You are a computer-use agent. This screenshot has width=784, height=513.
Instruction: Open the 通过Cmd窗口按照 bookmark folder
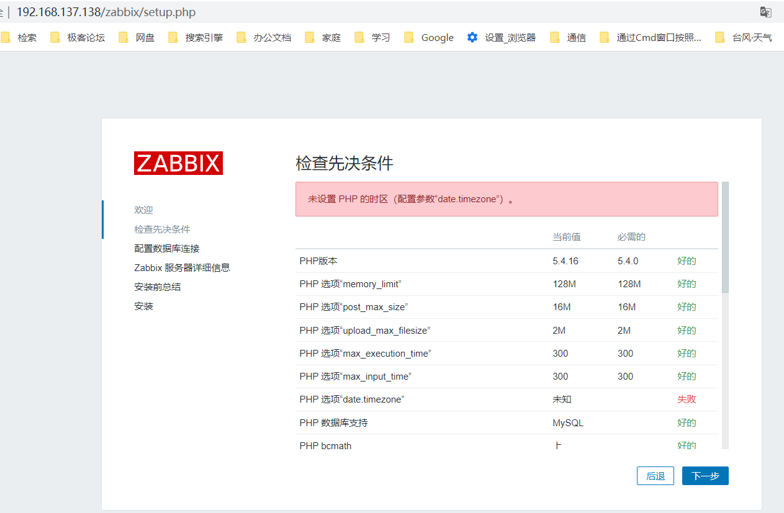[651, 37]
